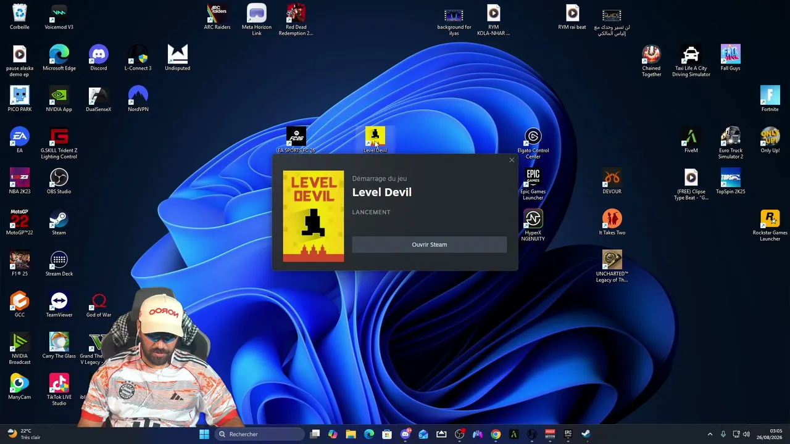Select the RYM rai beat media file
This screenshot has width=790, height=444.
click(572, 17)
